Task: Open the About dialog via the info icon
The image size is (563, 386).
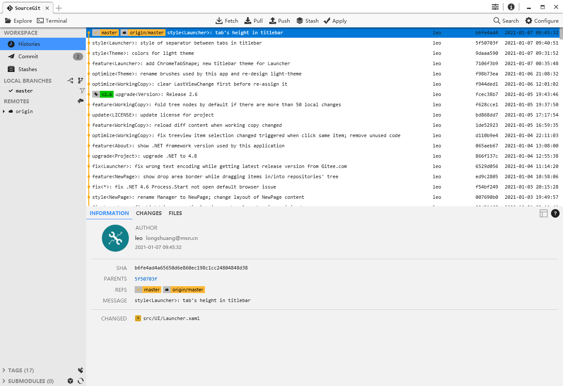Action: coord(511,7)
